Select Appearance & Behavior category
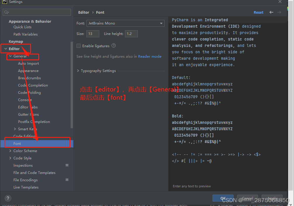Screen dimensions: 294x206 pos(30,21)
